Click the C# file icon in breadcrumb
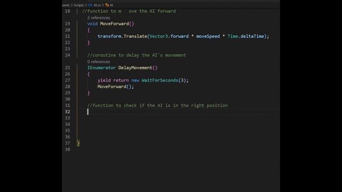Screen dimensions: 342x192 click(90, 5)
